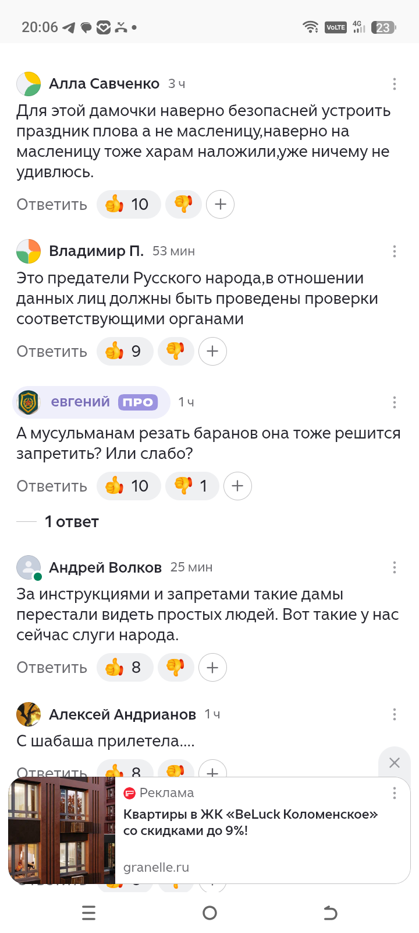Add reaction to Алла Савченко's comment
The image size is (419, 933).
(221, 205)
